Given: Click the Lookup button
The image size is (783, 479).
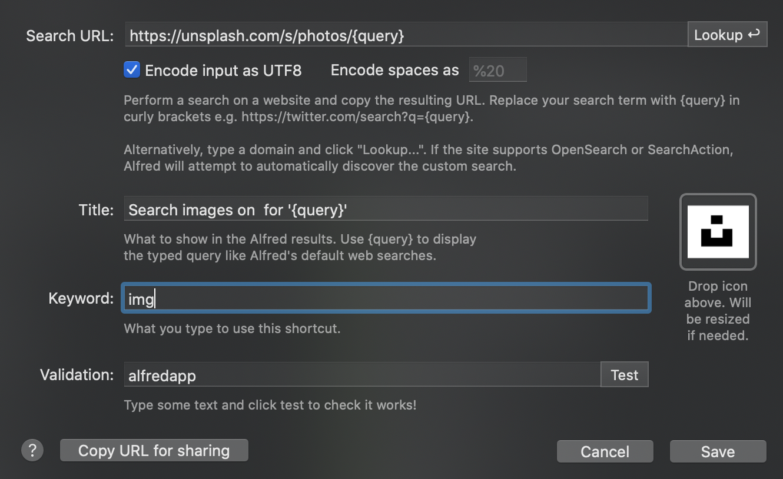Looking at the screenshot, I should pyautogui.click(x=727, y=35).
